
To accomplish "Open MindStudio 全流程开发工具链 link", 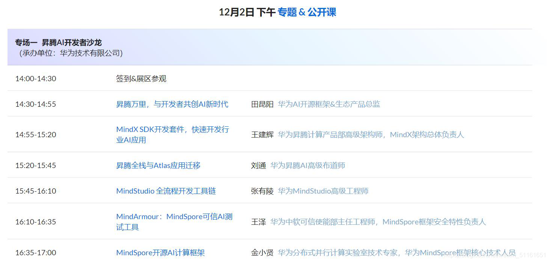I will point(166,191).
